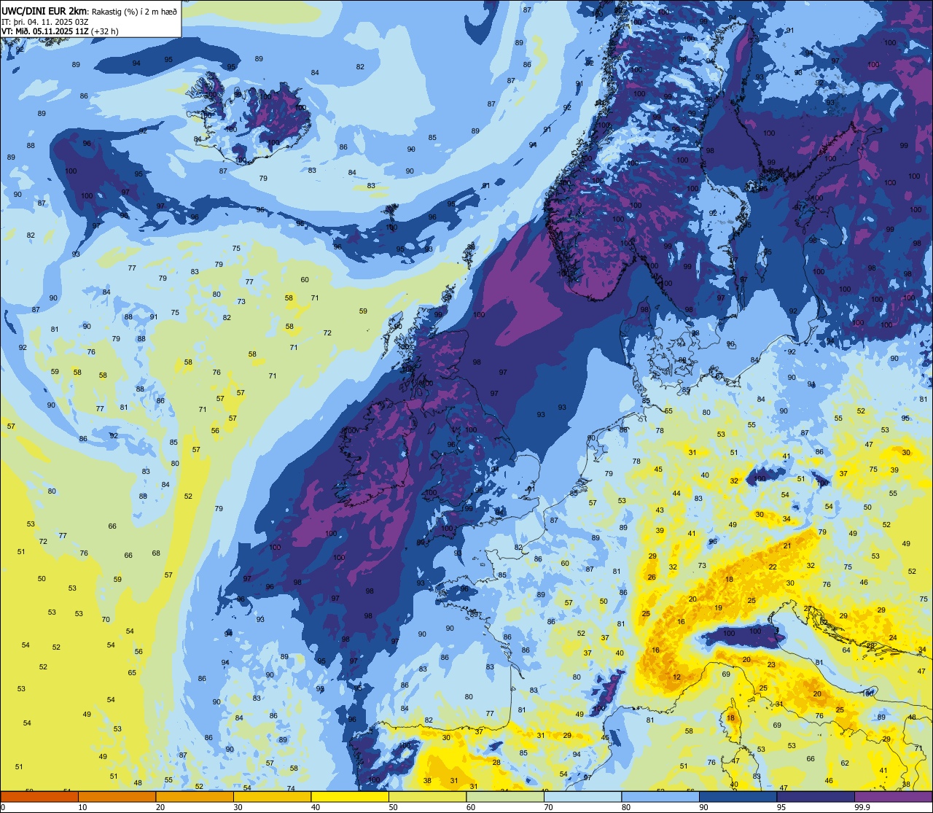Click the 'IT: þri. 04. 11. 2025 03Z' line
The image size is (933, 813).
tap(47, 22)
